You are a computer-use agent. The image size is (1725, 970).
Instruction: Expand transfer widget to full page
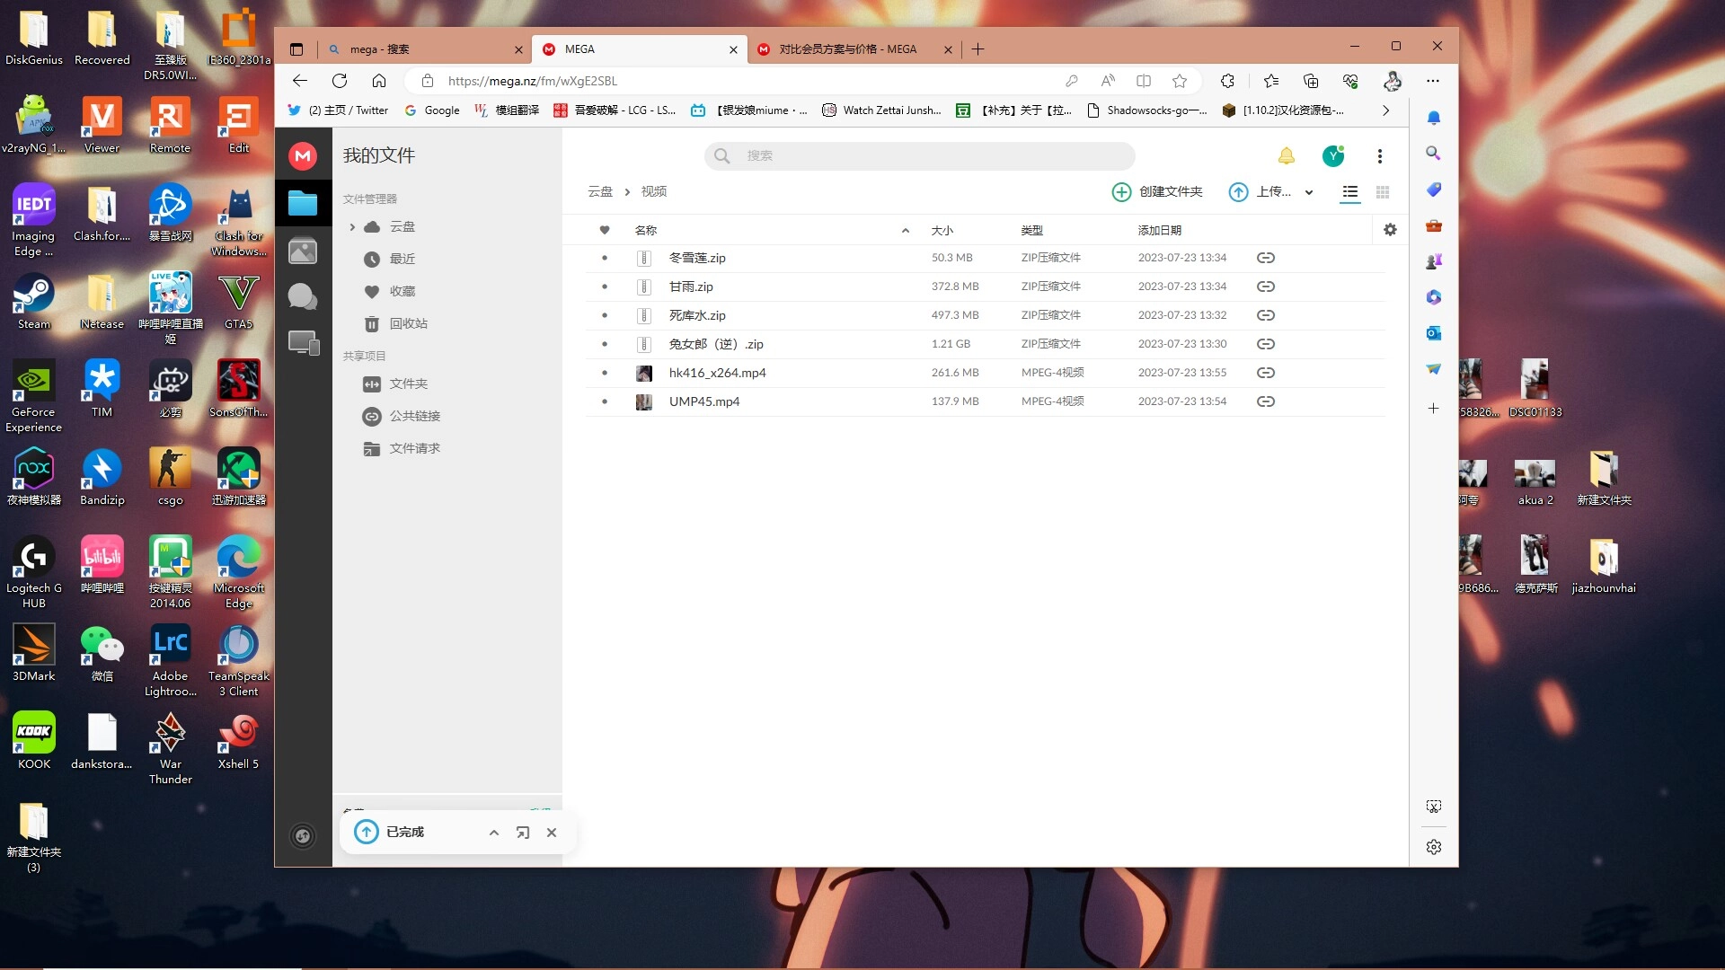click(x=523, y=833)
